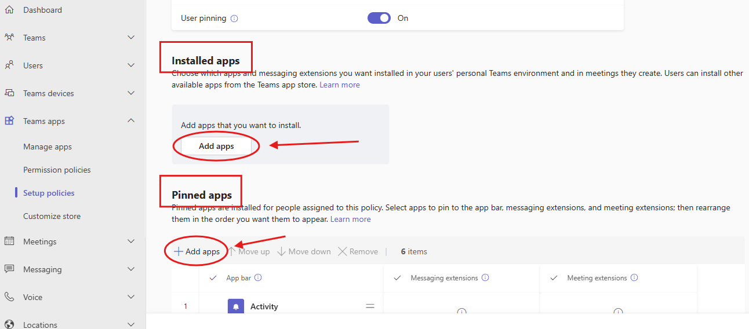The image size is (749, 329).
Task: Toggle the Meeting extensions column checkmark
Action: (x=554, y=278)
